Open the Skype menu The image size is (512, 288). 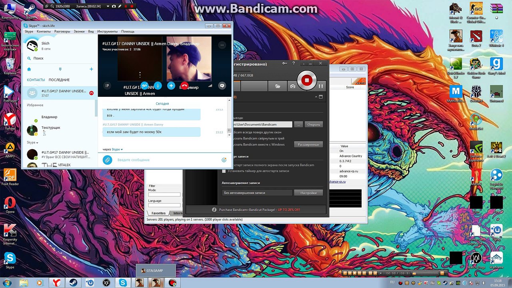(29, 32)
